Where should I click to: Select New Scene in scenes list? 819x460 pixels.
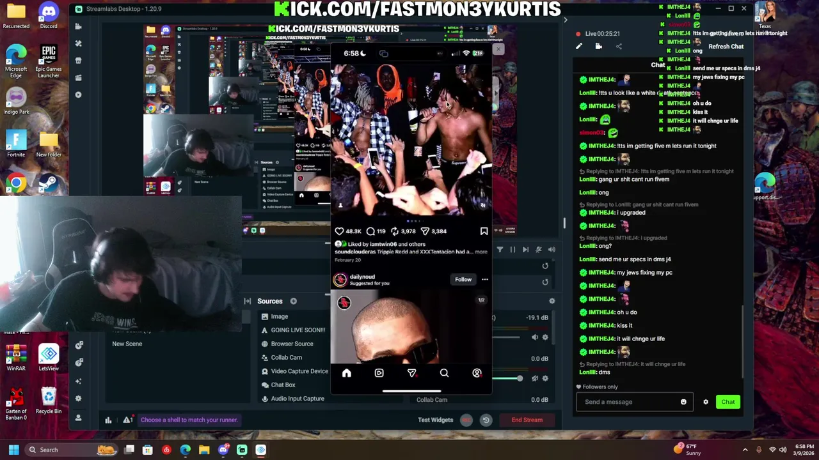[127, 344]
